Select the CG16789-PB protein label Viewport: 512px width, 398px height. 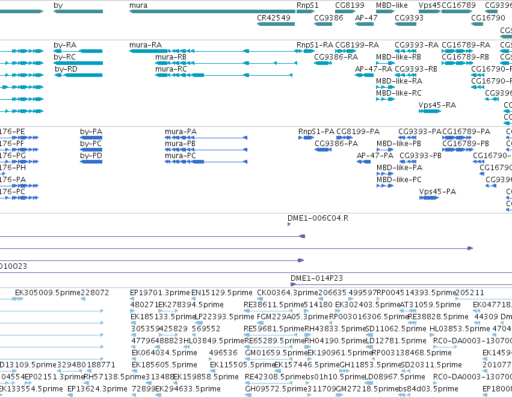coord(466,144)
